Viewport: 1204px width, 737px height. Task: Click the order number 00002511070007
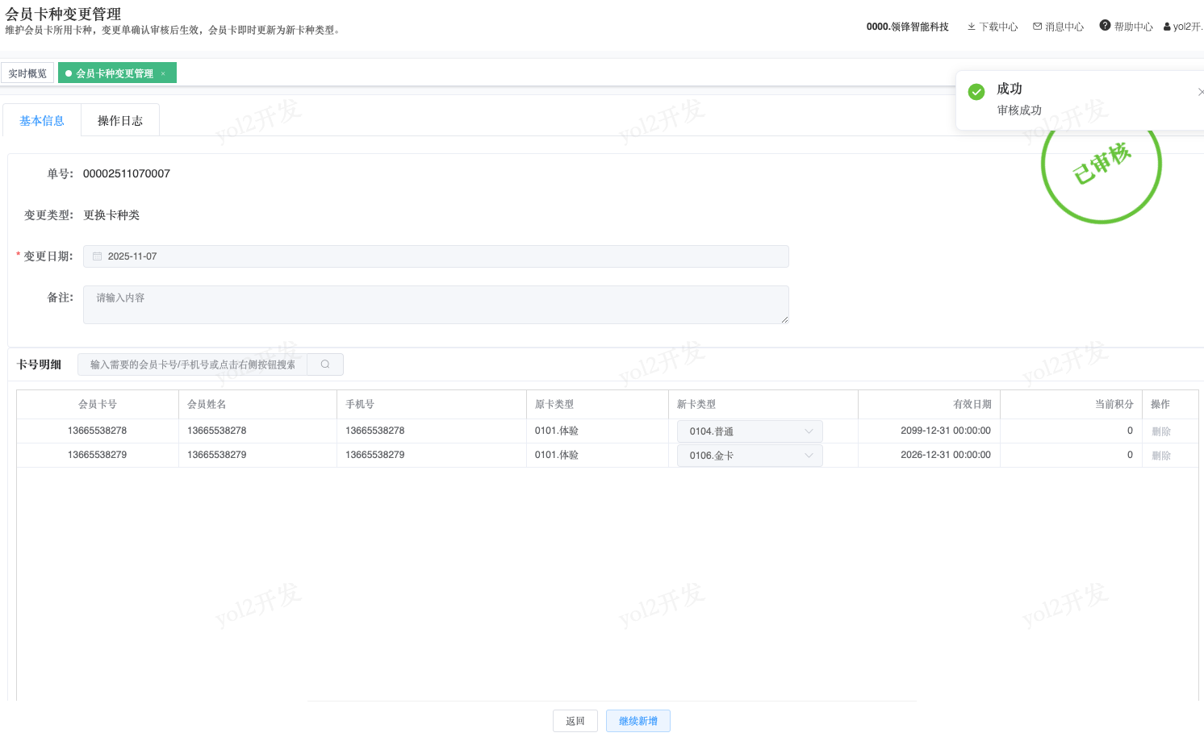click(x=127, y=173)
